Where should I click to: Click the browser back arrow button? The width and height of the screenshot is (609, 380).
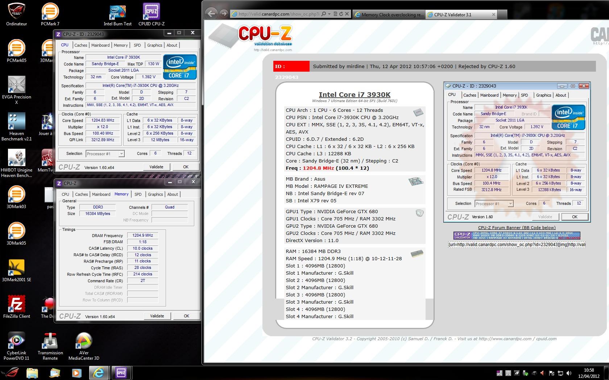[211, 14]
